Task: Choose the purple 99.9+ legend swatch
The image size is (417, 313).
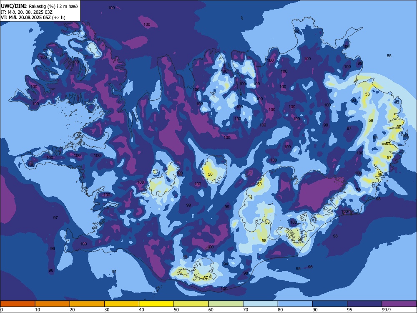Action: click(399, 304)
